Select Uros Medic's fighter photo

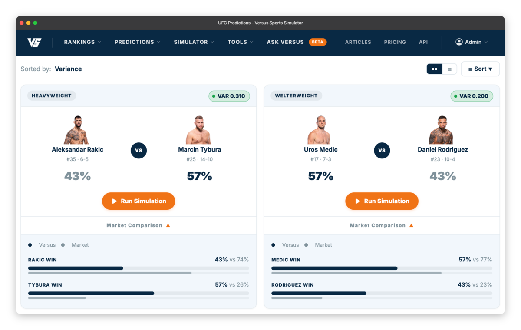(320, 130)
